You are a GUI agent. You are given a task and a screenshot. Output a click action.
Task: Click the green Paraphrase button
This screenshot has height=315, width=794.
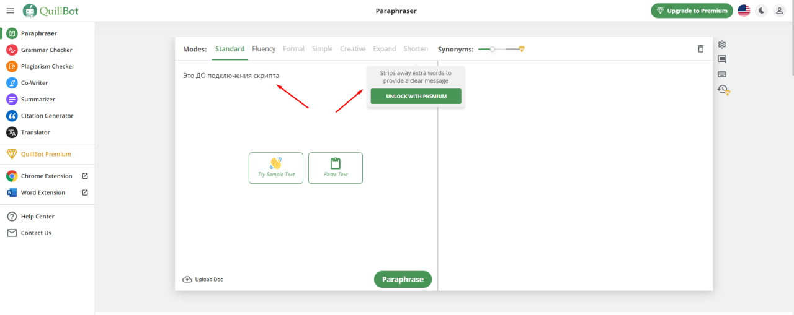pos(403,280)
